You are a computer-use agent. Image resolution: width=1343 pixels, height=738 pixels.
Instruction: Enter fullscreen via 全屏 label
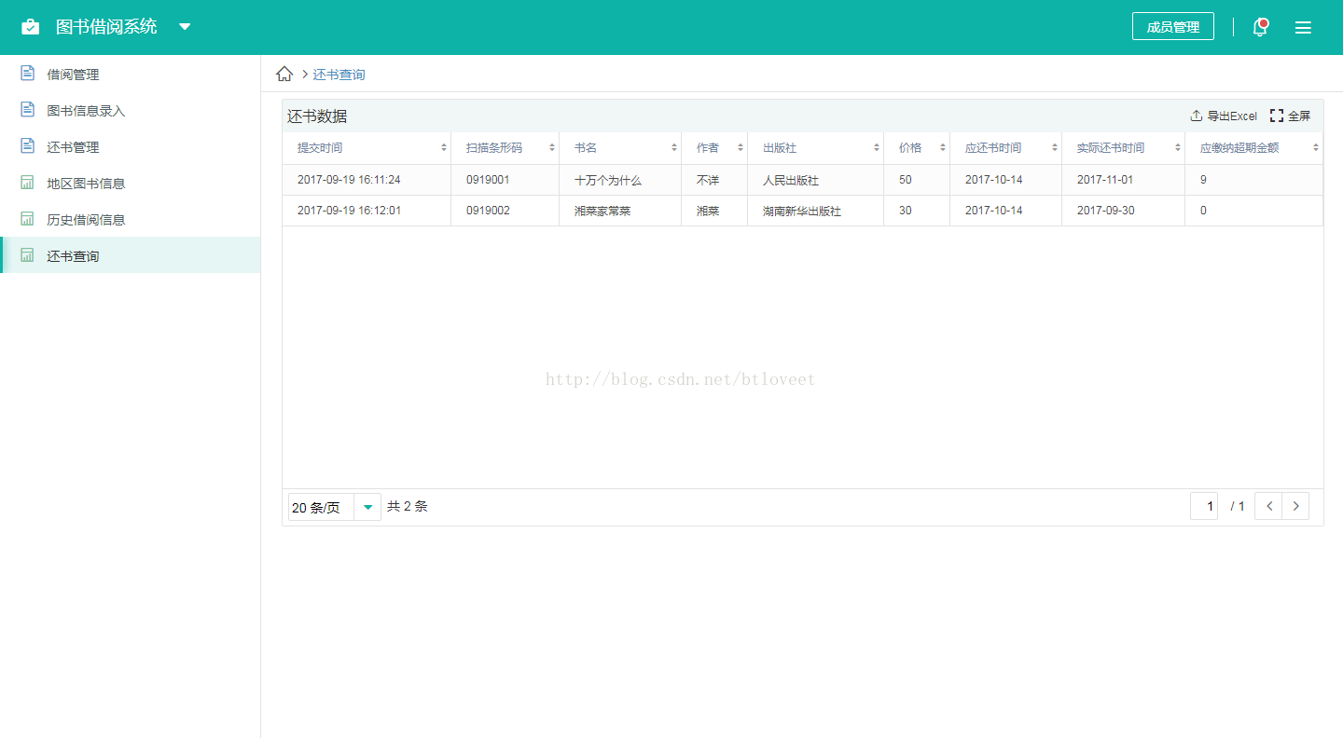tap(1299, 116)
